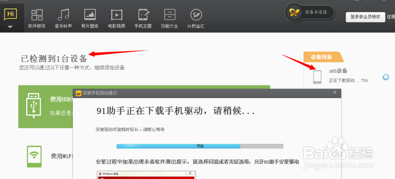This screenshot has height=179, width=395.
Task: Click the 设备未连接 device status badge
Action: click(x=310, y=12)
